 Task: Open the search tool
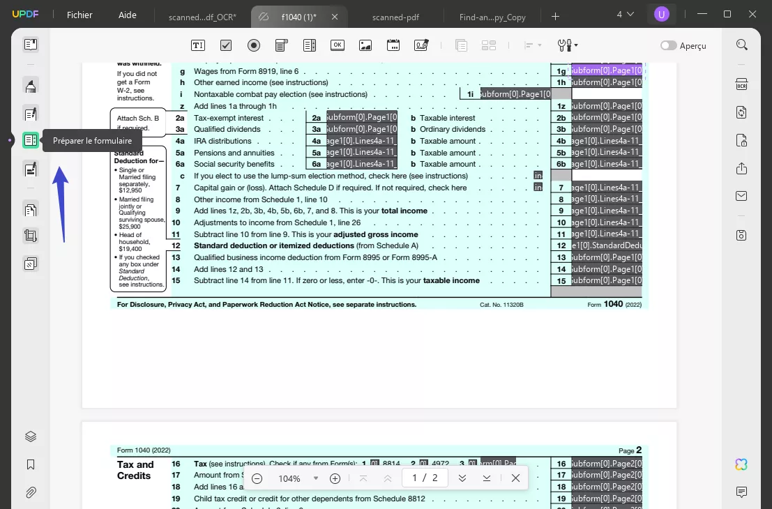coord(741,44)
